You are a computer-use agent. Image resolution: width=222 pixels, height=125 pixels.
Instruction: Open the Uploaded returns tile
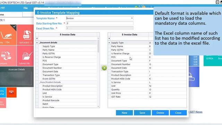tap(25, 35)
